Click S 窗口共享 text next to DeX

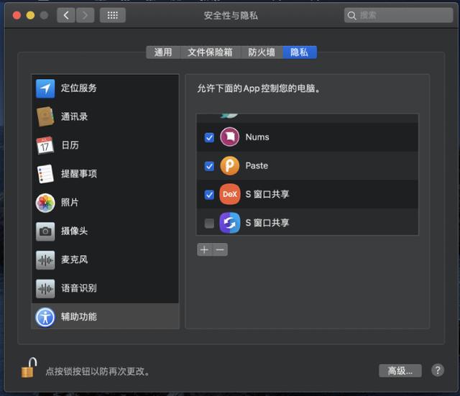267,194
